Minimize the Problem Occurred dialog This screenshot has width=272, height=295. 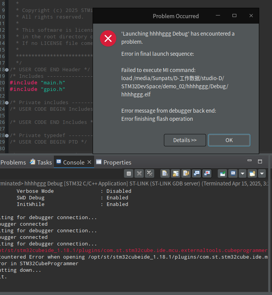[218, 15]
